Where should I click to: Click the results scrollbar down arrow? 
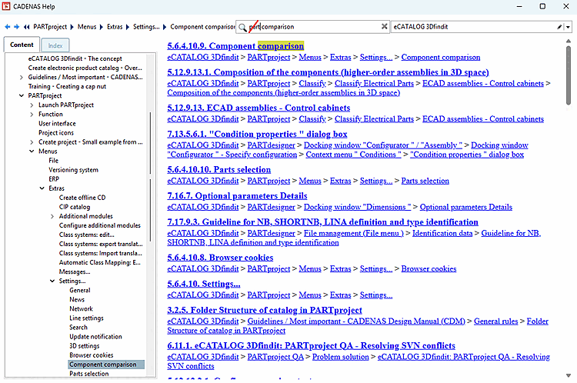click(569, 375)
